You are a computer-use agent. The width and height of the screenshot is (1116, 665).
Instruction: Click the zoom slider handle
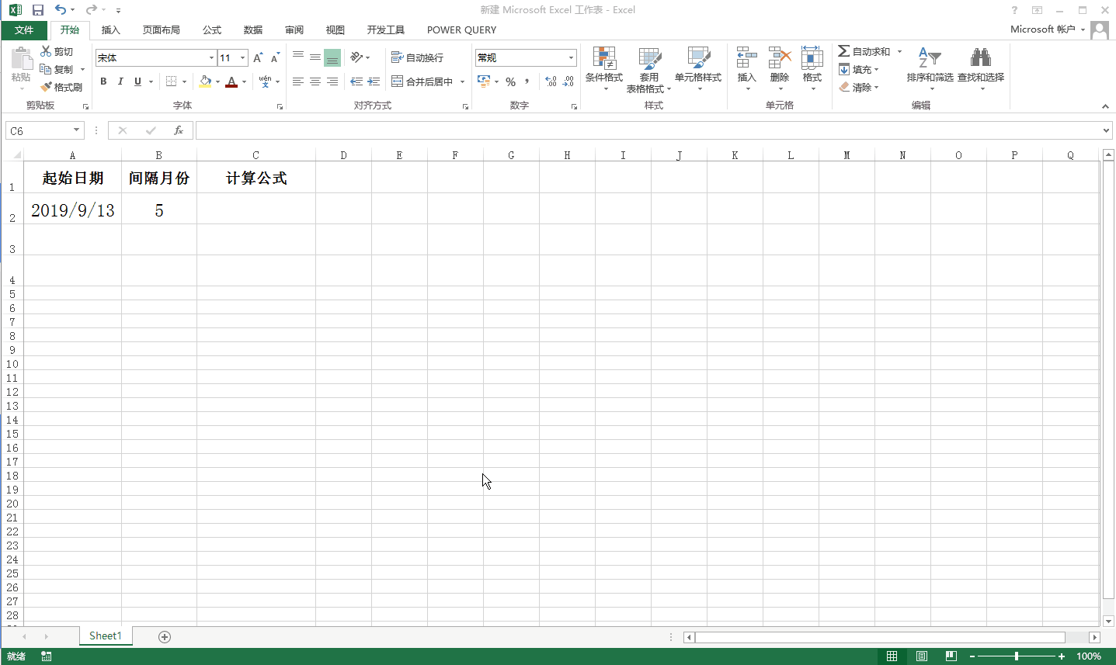(x=1017, y=656)
